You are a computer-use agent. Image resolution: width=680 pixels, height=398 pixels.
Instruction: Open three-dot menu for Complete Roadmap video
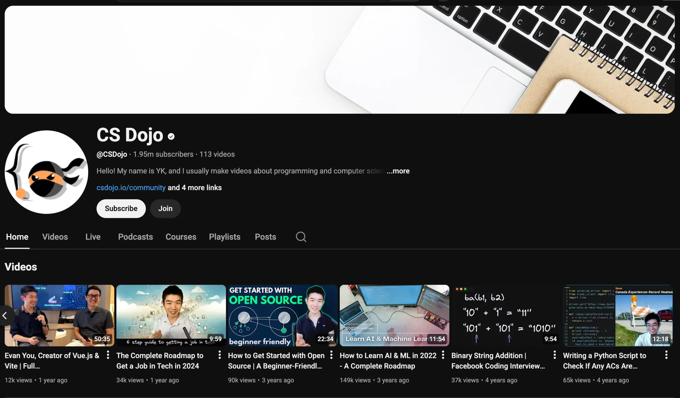[x=220, y=355]
